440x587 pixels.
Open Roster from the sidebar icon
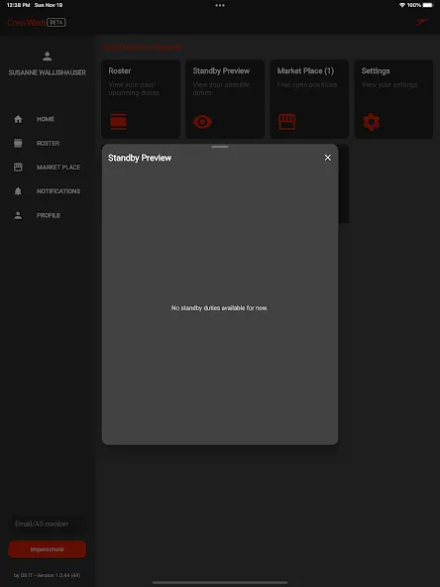pos(18,143)
